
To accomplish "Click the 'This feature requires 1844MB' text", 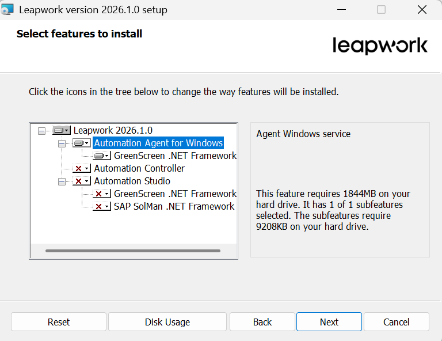I will pyautogui.click(x=333, y=210).
